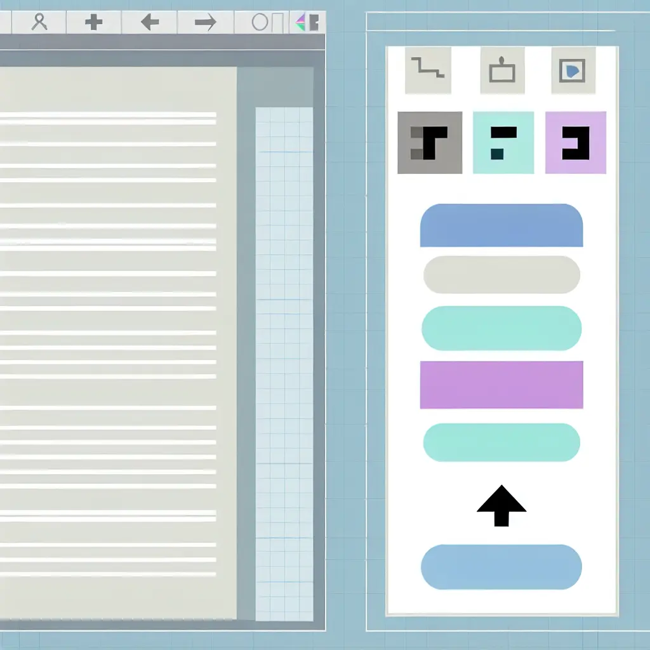Click the purple rectangular bar in the panel
The height and width of the screenshot is (650, 650).
(501, 385)
